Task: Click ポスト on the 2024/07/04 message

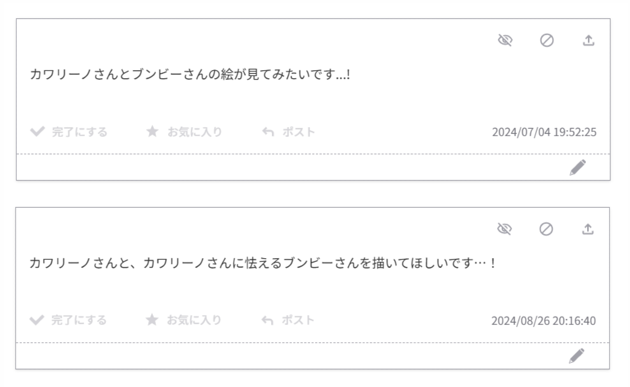Action: point(289,132)
